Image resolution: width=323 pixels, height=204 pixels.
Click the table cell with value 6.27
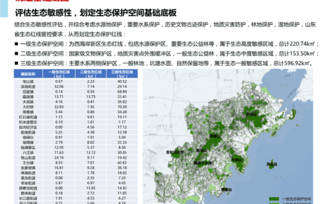(x=122, y=198)
